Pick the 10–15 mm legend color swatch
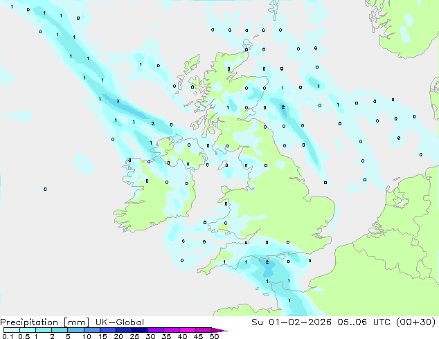This screenshot has height=339, width=439. pos(91,330)
